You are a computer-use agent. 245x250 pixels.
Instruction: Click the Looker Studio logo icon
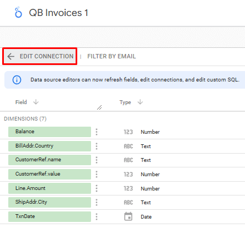(18, 12)
